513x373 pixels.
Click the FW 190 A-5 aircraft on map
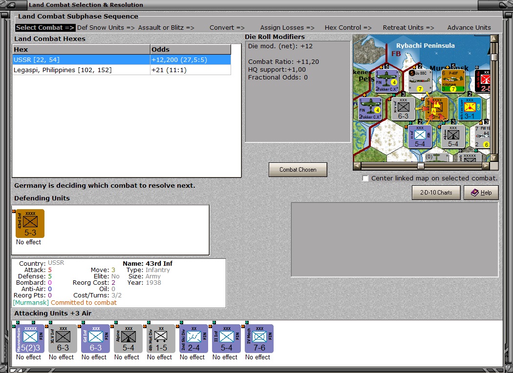pyautogui.click(x=482, y=137)
